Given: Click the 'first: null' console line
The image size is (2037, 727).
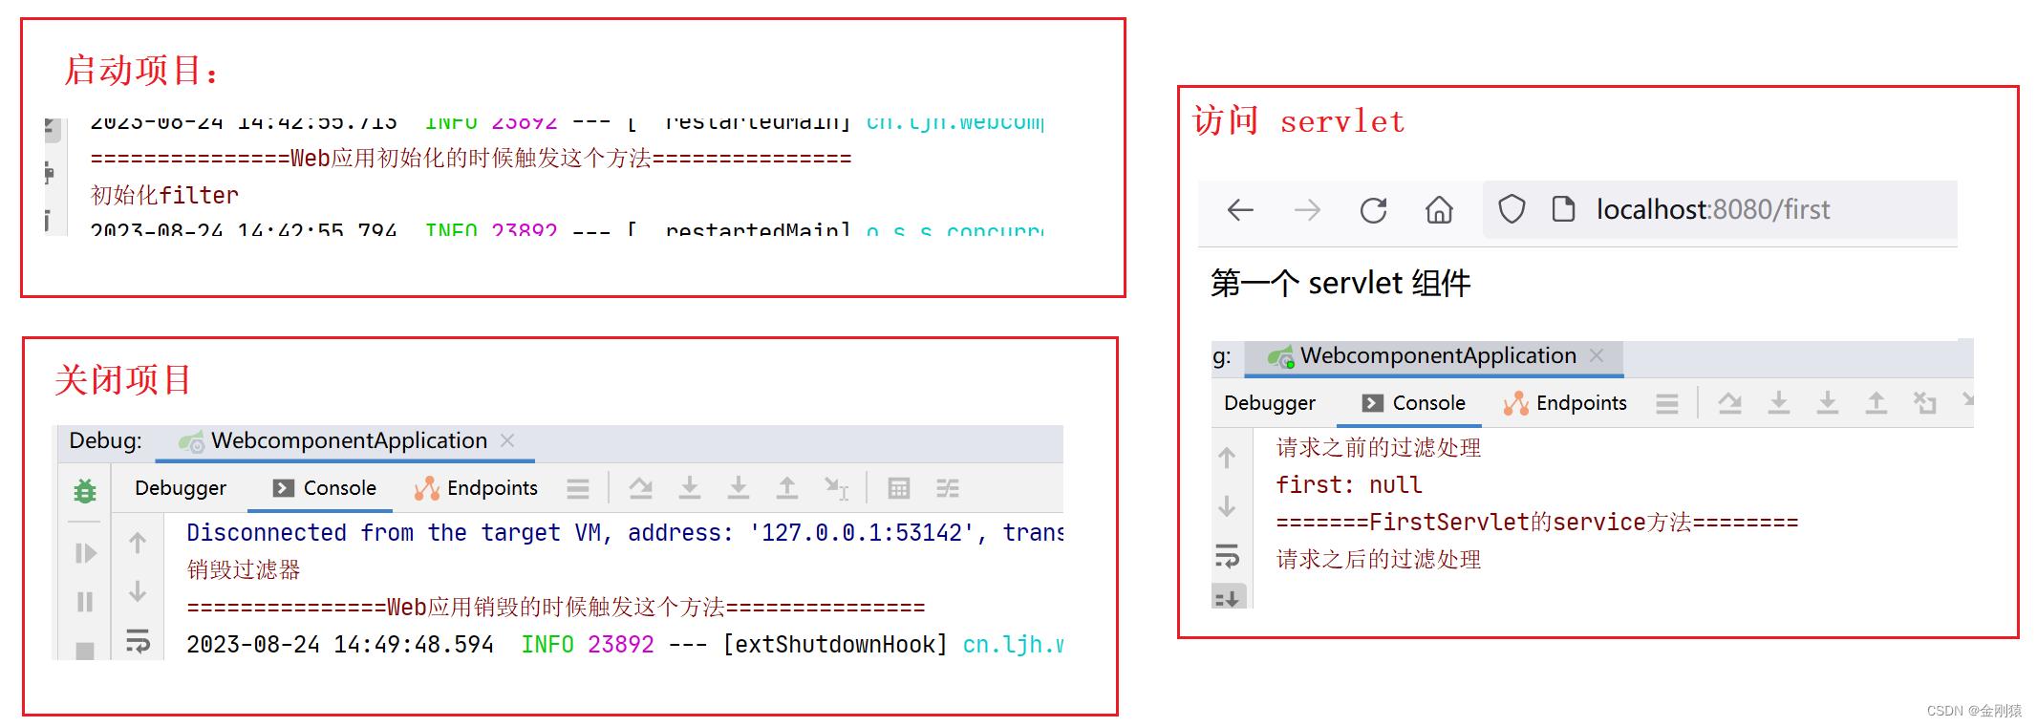Looking at the screenshot, I should (1348, 485).
